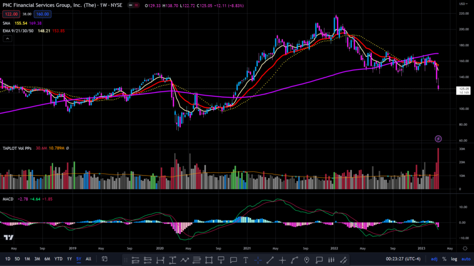
Task: Click the red approximately-equal status icon
Action: click(136, 5)
